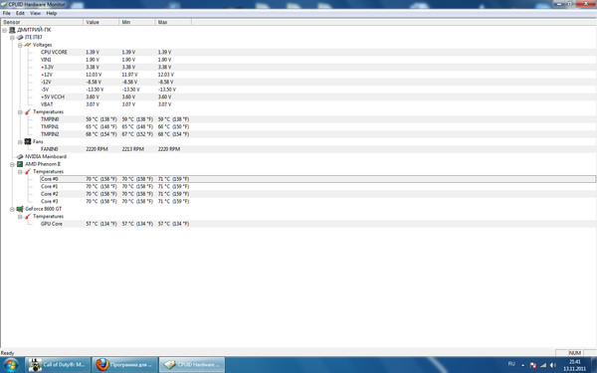Collapse the Fans group

click(x=20, y=142)
